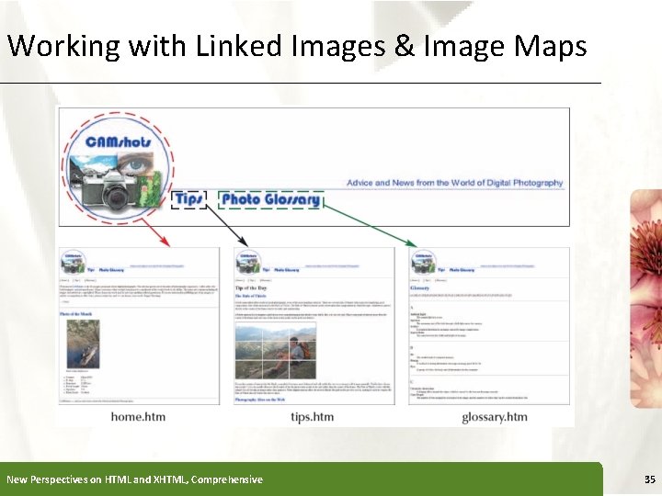Select the tips.htm page thumbnail

[314, 326]
